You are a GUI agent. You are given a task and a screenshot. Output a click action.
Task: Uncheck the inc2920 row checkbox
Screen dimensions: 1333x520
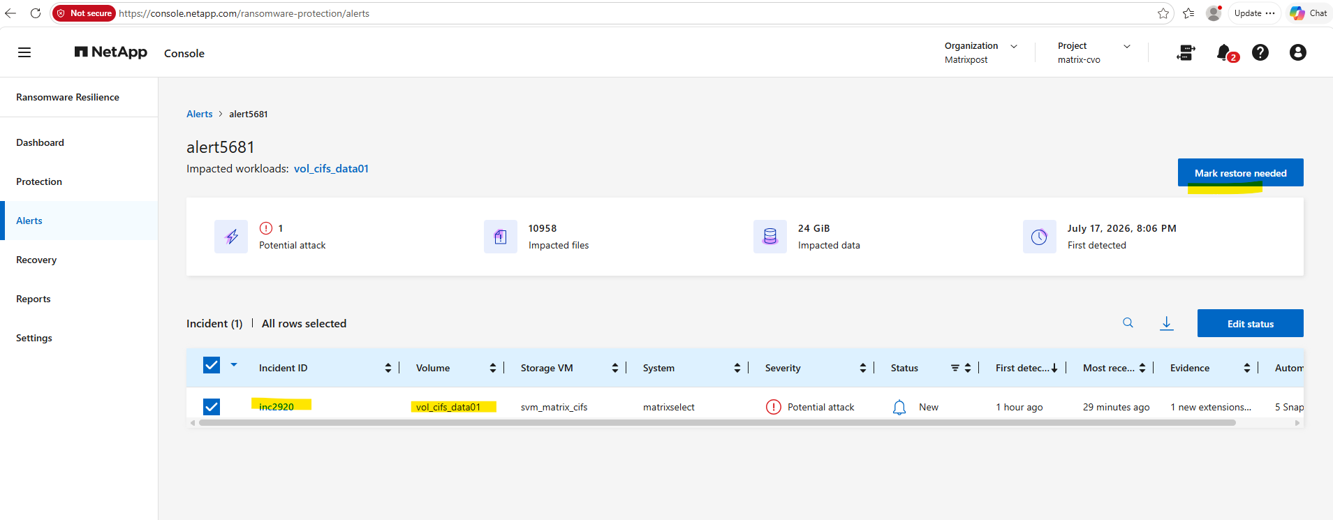212,407
